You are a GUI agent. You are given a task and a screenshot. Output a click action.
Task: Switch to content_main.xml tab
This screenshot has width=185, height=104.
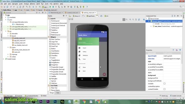tap(72, 13)
